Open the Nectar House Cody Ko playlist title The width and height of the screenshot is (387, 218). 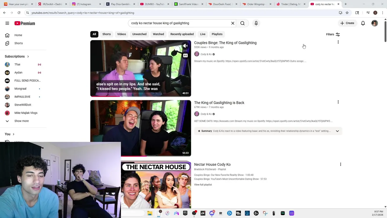point(212,164)
